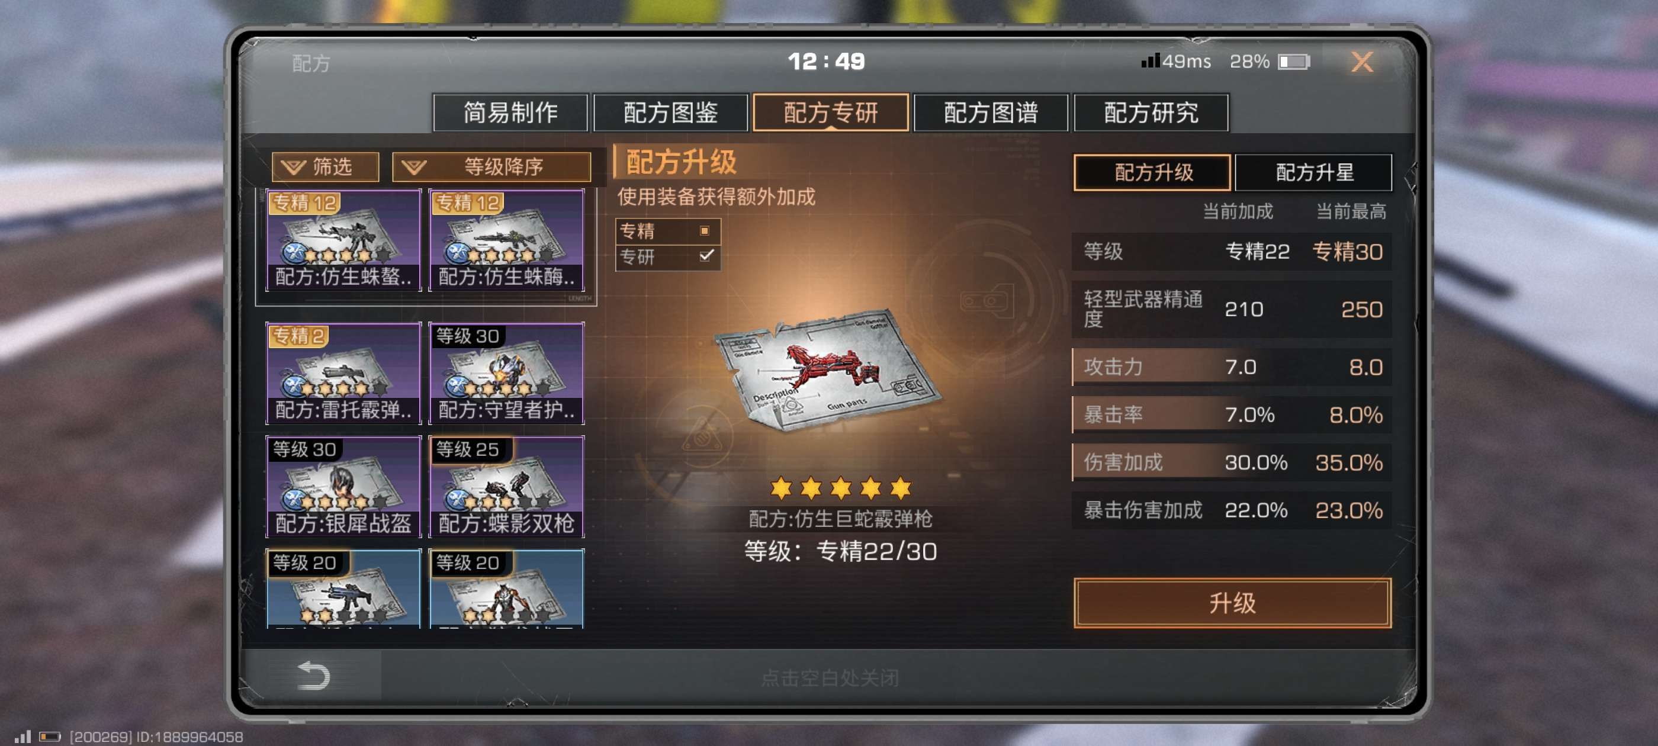Switch to the 配方图鉴 tab
The image size is (1658, 746).
pos(670,112)
